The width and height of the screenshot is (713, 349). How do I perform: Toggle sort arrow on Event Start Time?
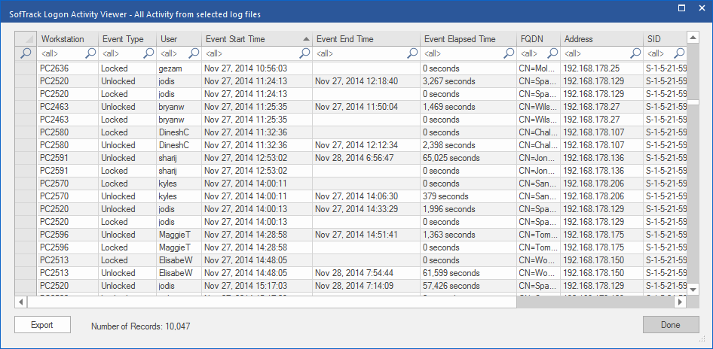click(306, 39)
